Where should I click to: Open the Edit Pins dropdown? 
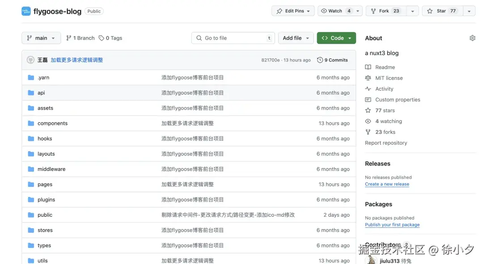pos(293,11)
